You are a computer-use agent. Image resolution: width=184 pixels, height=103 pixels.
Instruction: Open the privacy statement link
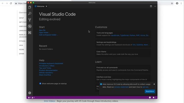tap(121, 87)
